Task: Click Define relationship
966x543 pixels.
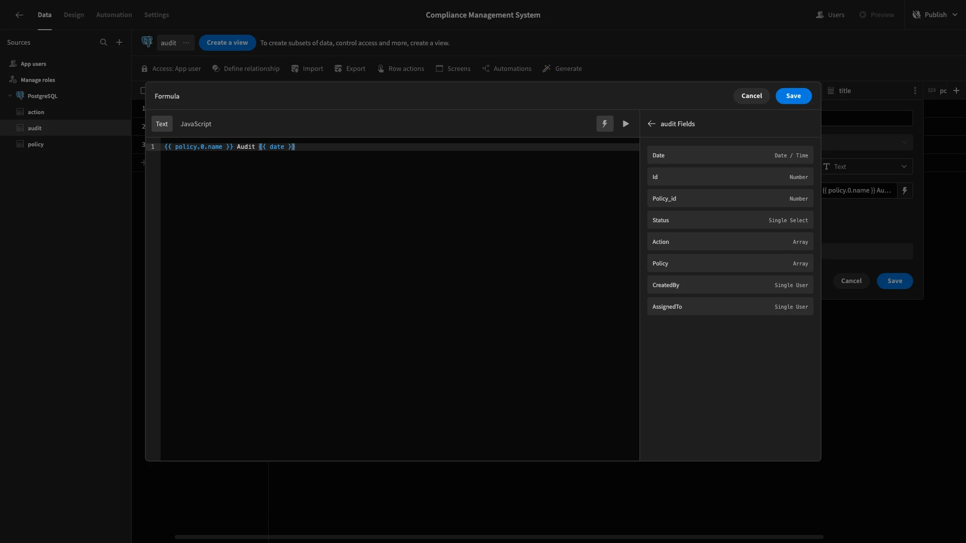Action: (246, 69)
